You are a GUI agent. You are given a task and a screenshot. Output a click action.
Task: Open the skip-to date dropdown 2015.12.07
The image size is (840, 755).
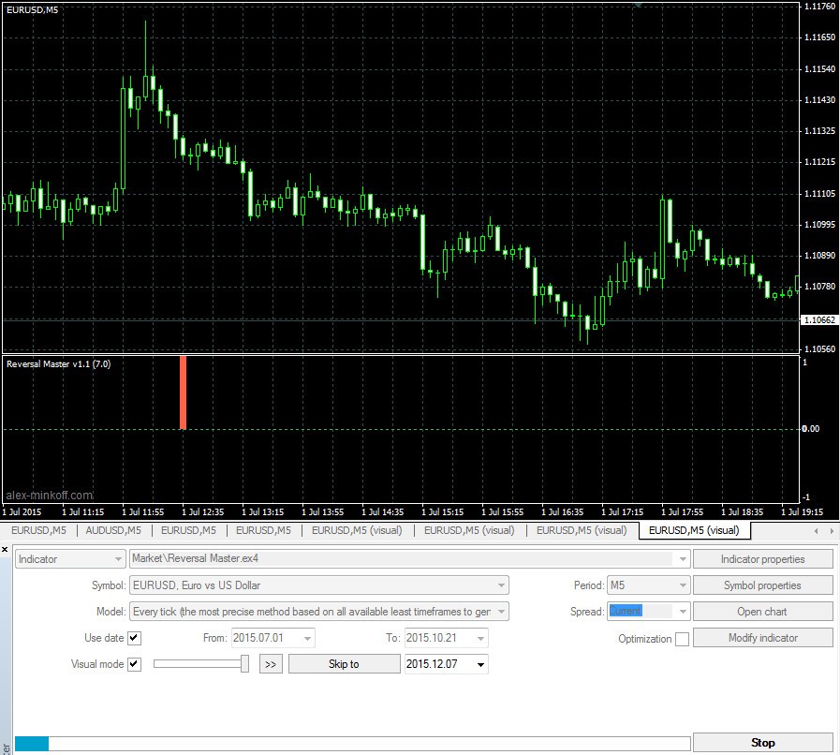coord(480,663)
